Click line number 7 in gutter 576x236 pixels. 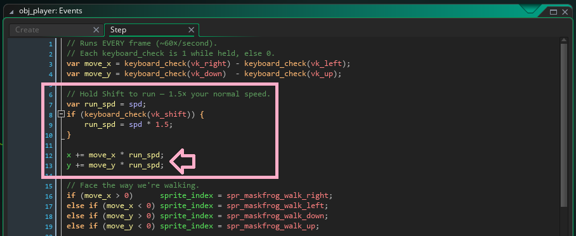click(x=51, y=105)
